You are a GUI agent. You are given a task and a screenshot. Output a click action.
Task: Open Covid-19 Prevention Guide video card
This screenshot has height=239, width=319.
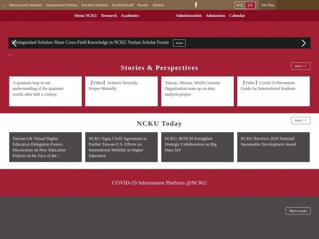(273, 91)
